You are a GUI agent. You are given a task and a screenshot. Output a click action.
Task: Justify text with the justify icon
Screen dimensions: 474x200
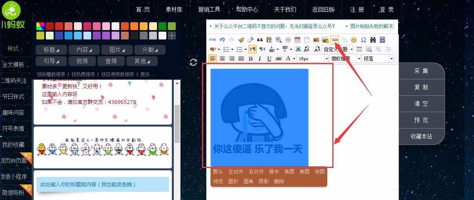(241, 59)
